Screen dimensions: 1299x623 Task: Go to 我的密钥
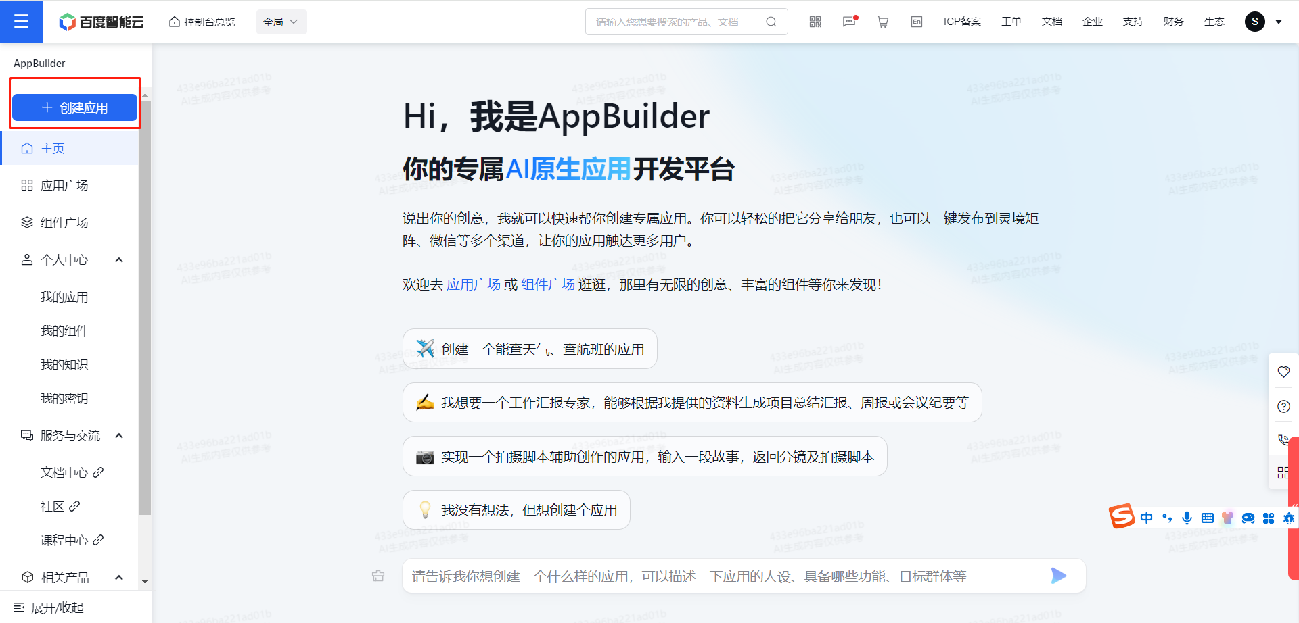[x=64, y=398]
